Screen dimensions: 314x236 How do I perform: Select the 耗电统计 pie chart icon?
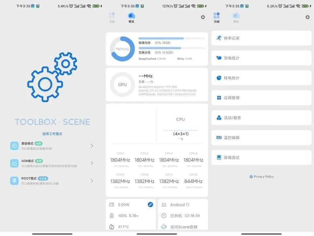(x=219, y=78)
